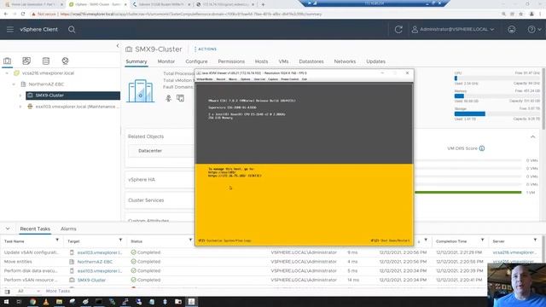Switch to the VMs tab
The image size is (546, 307).
283,61
